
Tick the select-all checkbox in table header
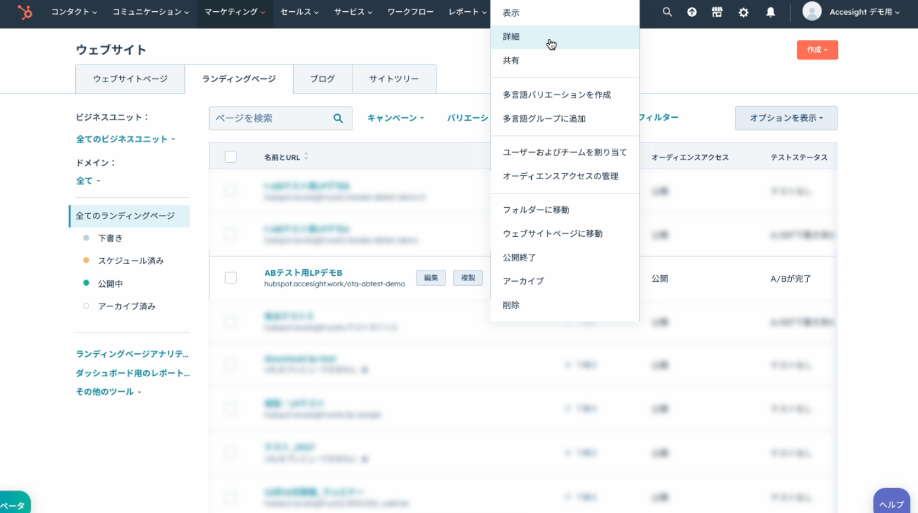coord(231,157)
